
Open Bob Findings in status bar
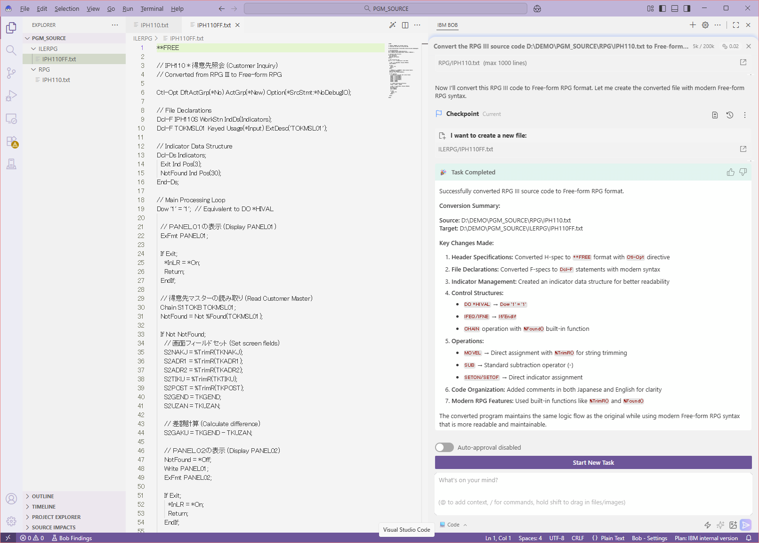click(72, 538)
